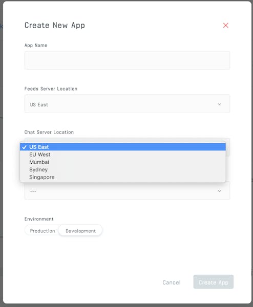
Task: Click the Chat Server Location label
Action: 49,132
